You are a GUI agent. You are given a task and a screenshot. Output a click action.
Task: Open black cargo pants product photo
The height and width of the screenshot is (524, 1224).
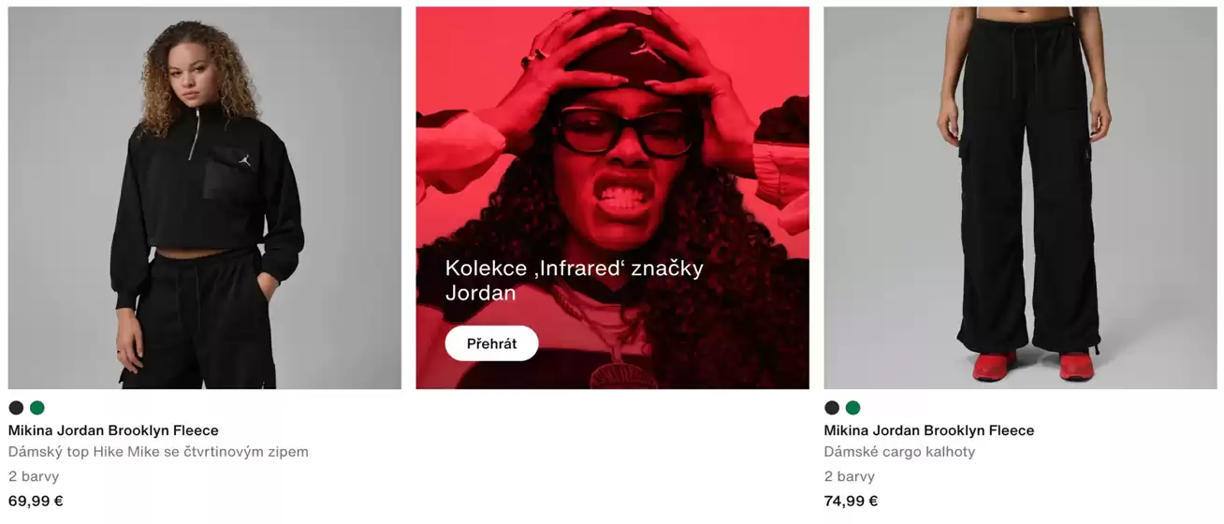tap(1020, 198)
